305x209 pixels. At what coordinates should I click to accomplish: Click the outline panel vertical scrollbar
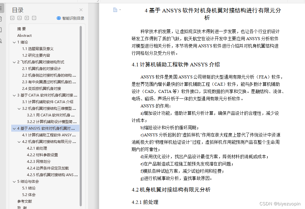pos(81,115)
